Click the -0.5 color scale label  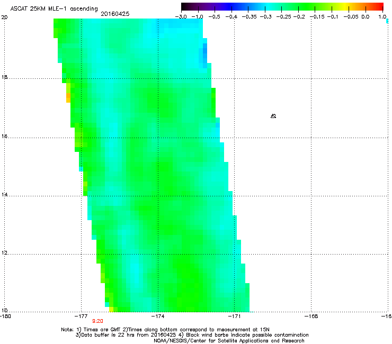coord(214,17)
